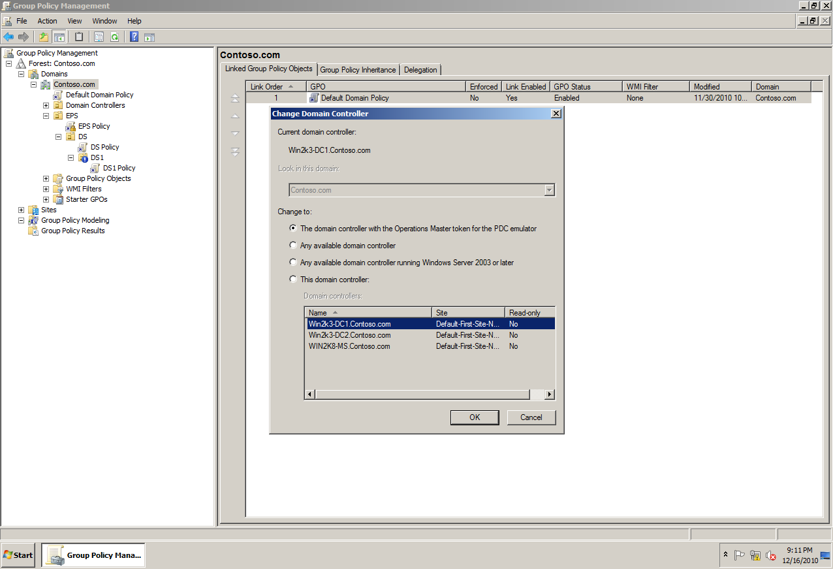
Task: Show hidden tray icons via chevron
Action: [x=725, y=555]
